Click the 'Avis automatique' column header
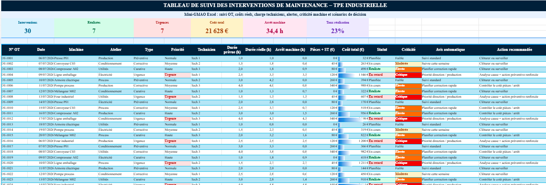The image size is (546, 185). click(x=450, y=50)
